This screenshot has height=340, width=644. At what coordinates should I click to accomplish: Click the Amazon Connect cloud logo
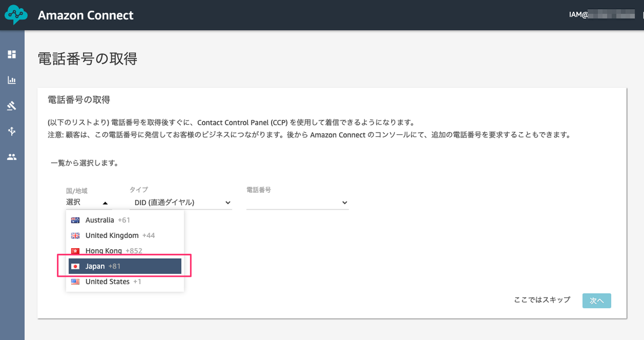point(16,15)
